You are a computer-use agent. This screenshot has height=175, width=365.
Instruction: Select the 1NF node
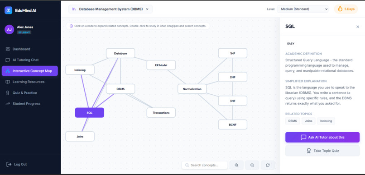(x=233, y=53)
